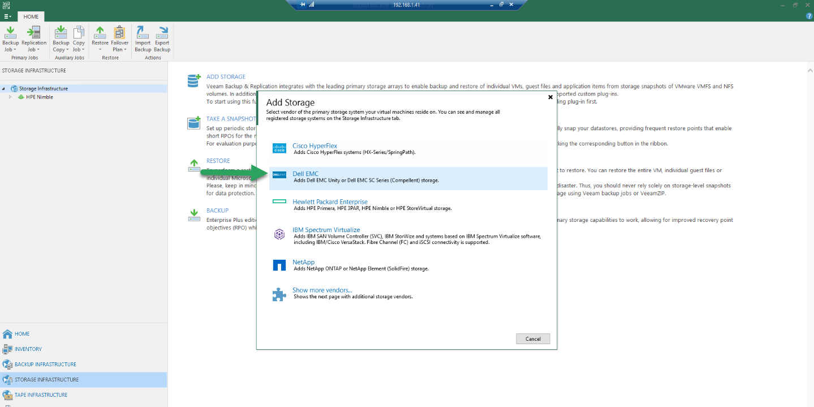Cancel the Add Storage dialog

pos(533,339)
